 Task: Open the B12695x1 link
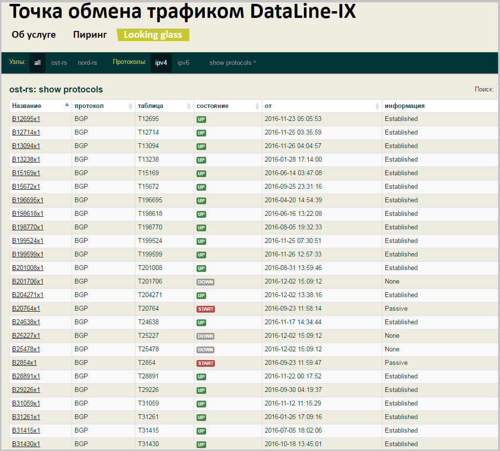click(26, 119)
